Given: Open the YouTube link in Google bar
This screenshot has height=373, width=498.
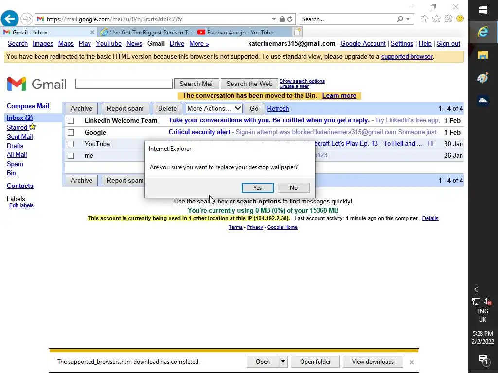Looking at the screenshot, I should (108, 43).
